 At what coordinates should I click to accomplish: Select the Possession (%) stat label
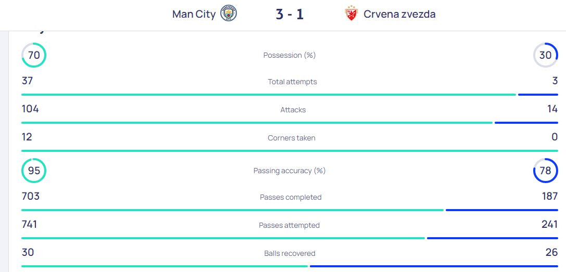290,55
